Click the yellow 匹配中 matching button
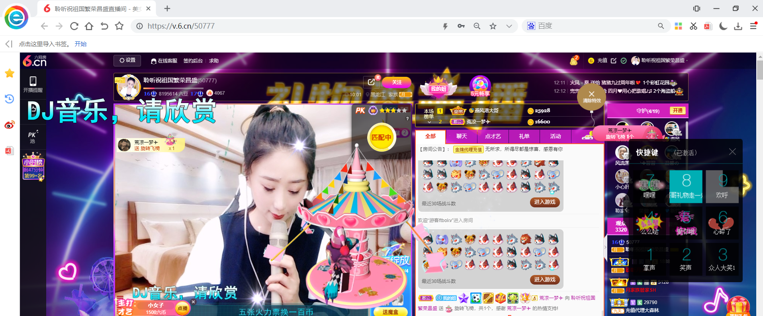The width and height of the screenshot is (763, 316). click(x=381, y=137)
